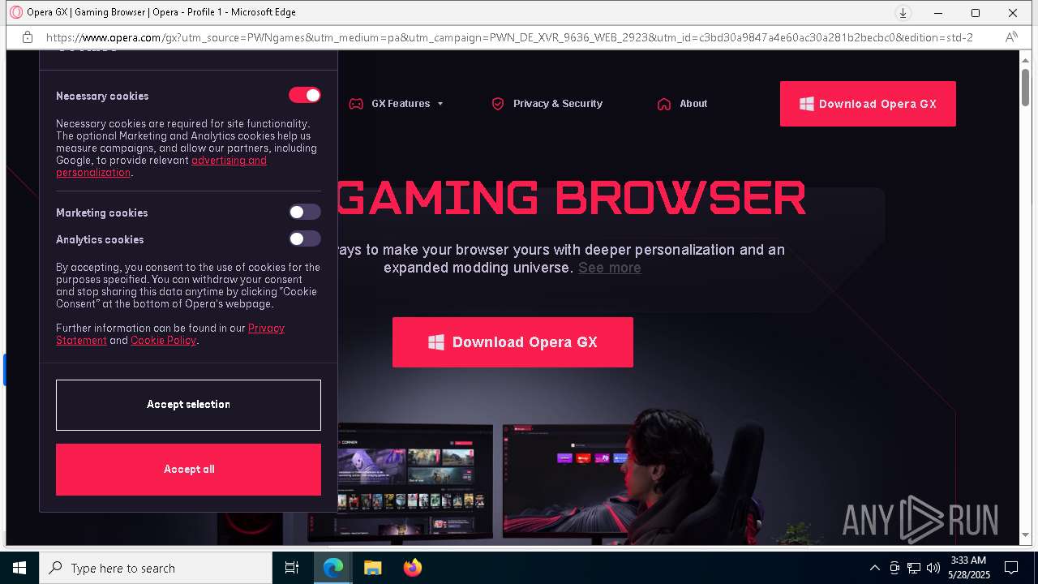The image size is (1038, 584).
Task: Click the Privacy & Security shield icon
Action: (498, 104)
